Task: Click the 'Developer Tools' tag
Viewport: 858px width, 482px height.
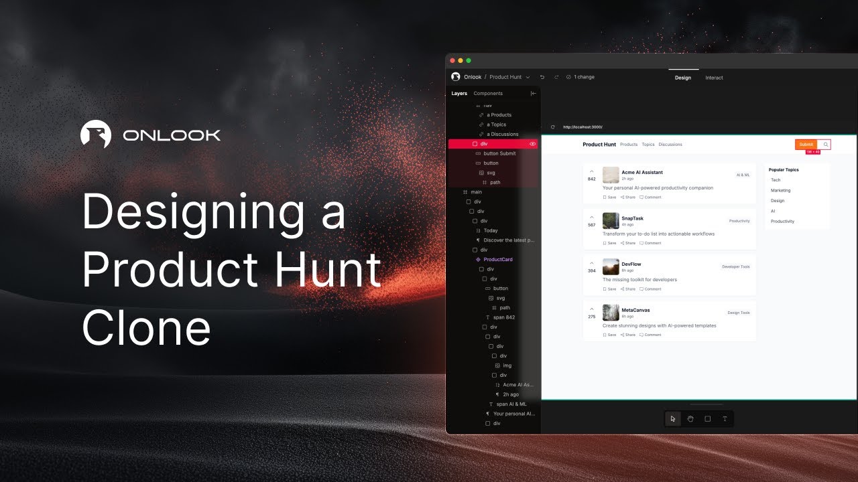Action: click(x=736, y=266)
